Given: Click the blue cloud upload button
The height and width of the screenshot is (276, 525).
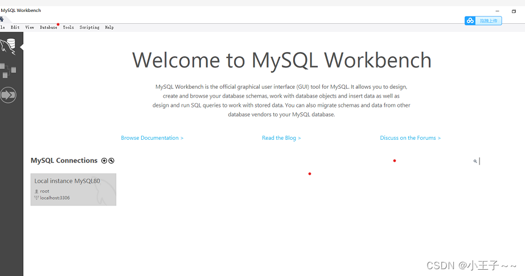Looking at the screenshot, I should coord(483,20).
